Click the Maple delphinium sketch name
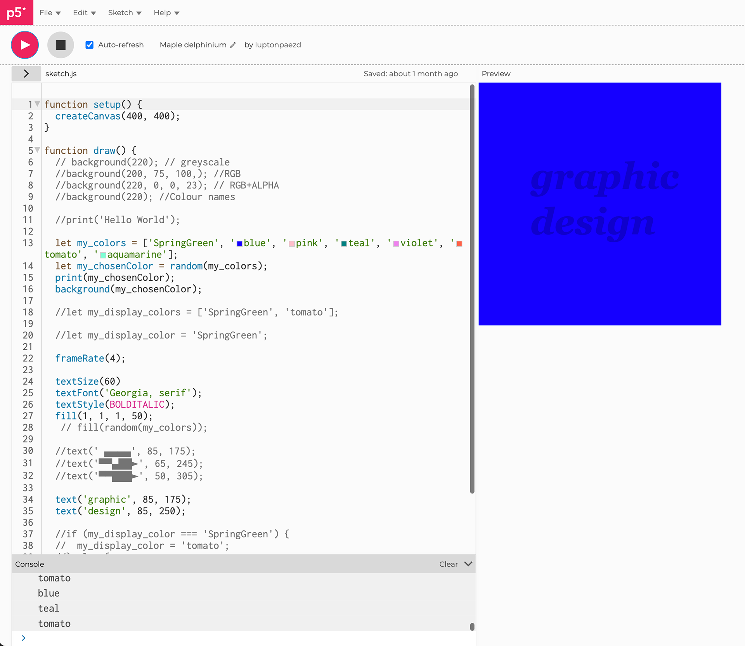This screenshot has width=745, height=646. point(193,45)
